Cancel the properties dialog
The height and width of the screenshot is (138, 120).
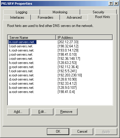82,131
